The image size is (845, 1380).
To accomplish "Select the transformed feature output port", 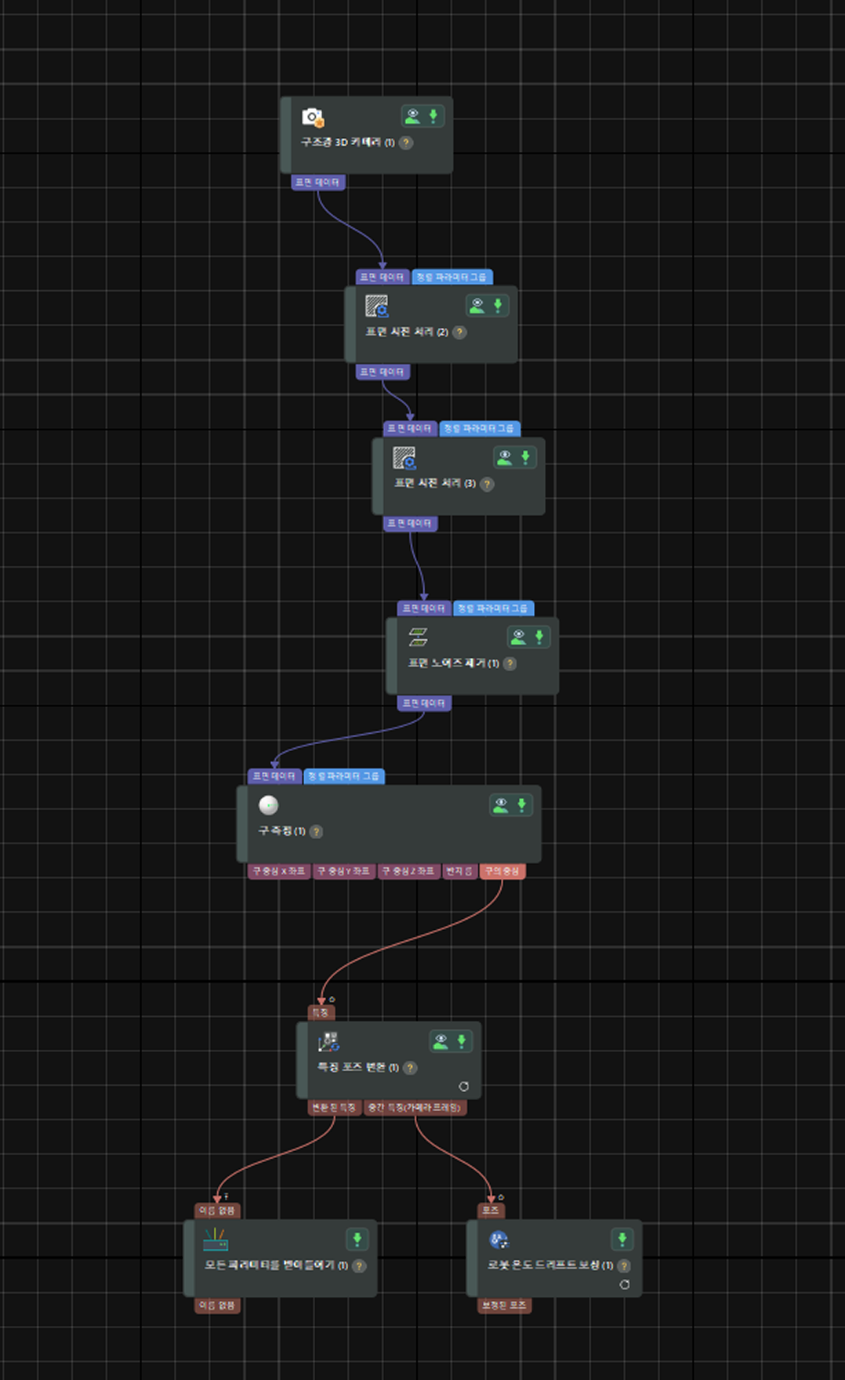I will click(335, 1107).
